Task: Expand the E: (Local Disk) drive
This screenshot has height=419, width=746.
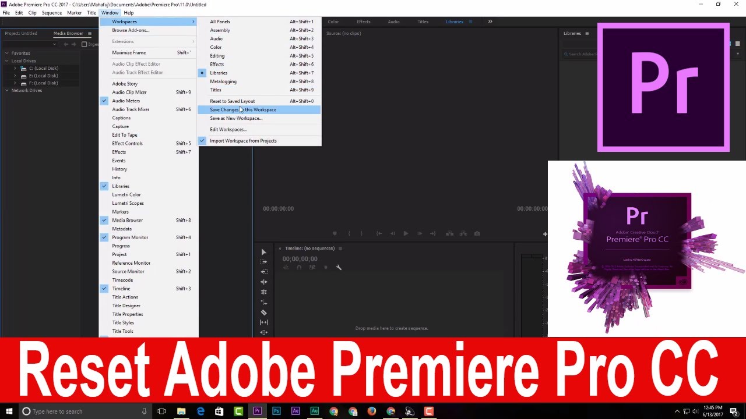Action: tap(15, 76)
